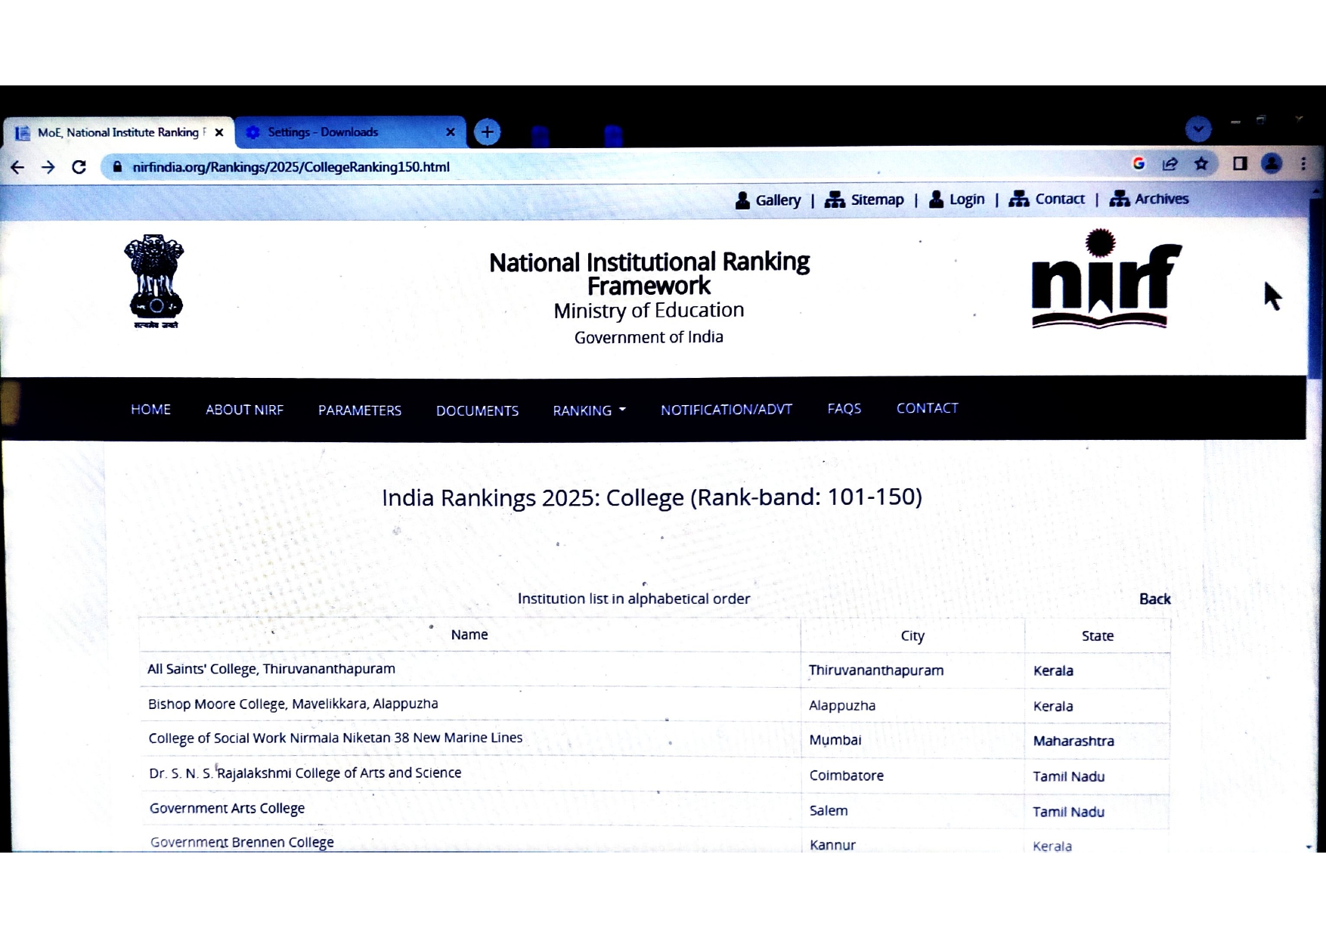Click the Google icon in address bar
1326x938 pixels.
coord(1139,164)
